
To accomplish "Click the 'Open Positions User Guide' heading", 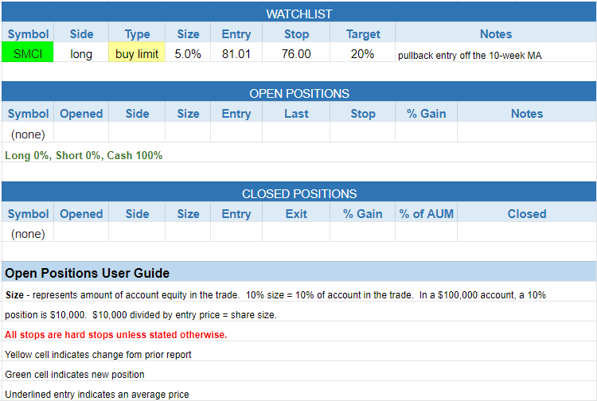I will pyautogui.click(x=88, y=273).
